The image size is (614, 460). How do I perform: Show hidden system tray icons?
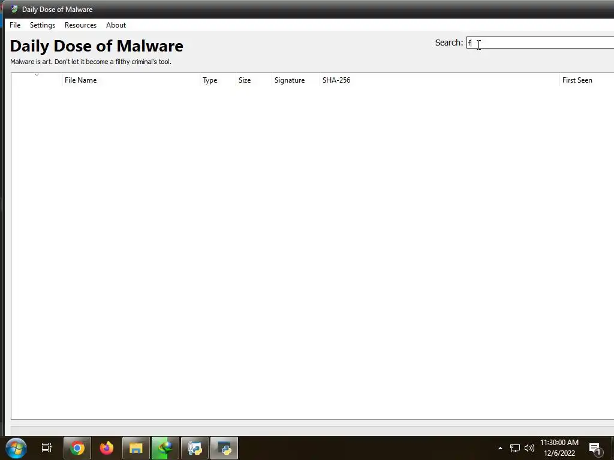500,448
